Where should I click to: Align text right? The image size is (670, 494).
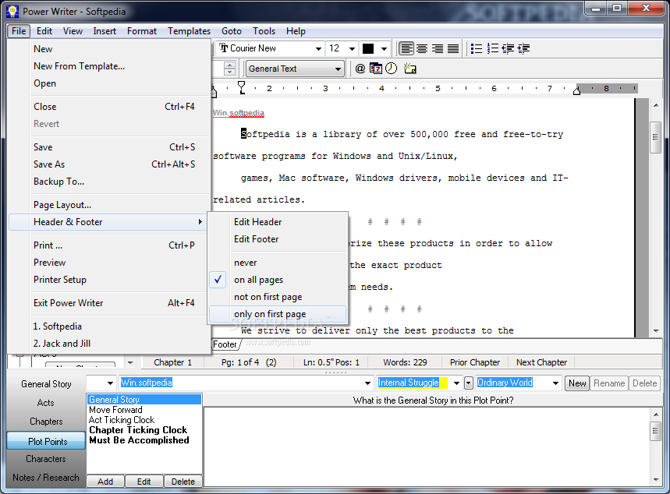coord(437,48)
